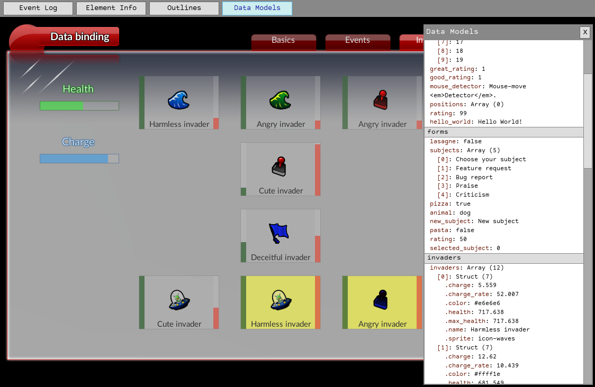Show the Outlines view

pyautogui.click(x=184, y=8)
